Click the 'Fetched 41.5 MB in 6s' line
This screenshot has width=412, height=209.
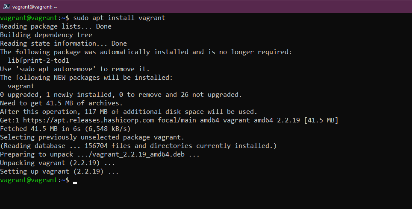65,129
